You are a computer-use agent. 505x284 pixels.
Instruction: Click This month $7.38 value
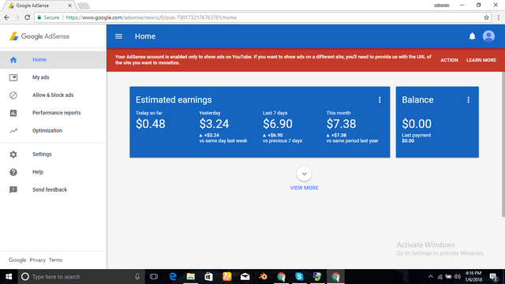pyautogui.click(x=342, y=124)
